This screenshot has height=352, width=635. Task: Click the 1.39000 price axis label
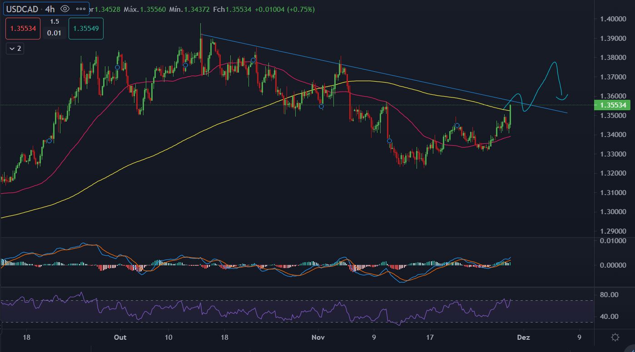coord(613,38)
